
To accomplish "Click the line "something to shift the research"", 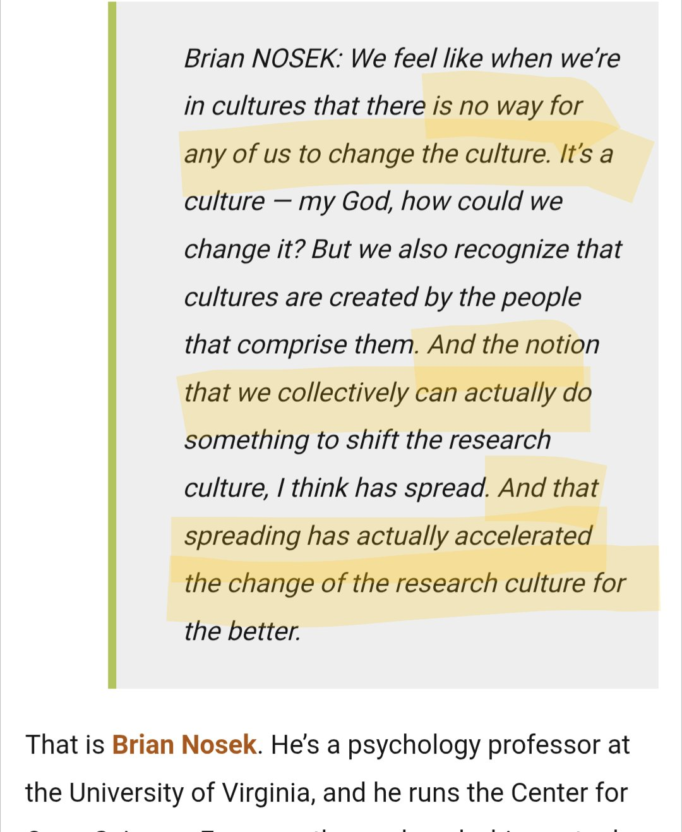I will 368,440.
